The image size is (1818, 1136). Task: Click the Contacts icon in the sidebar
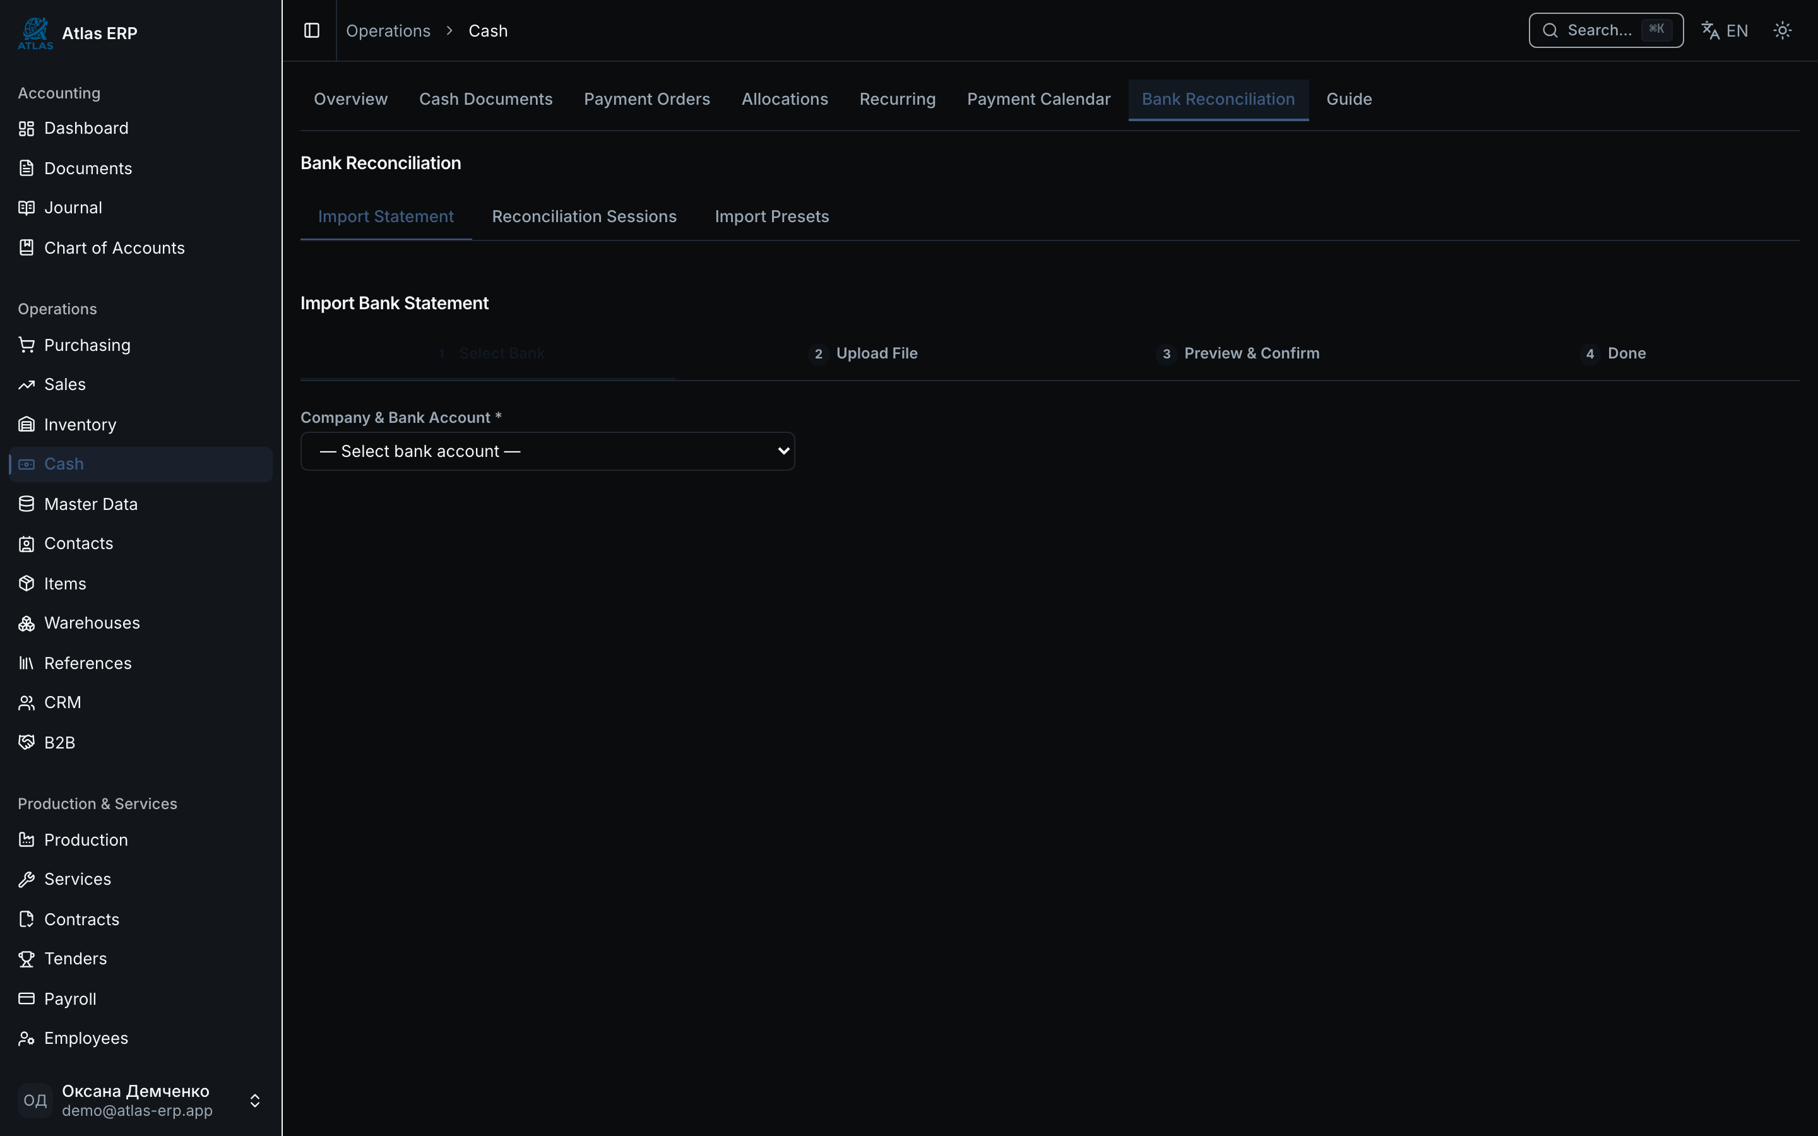[x=27, y=544]
